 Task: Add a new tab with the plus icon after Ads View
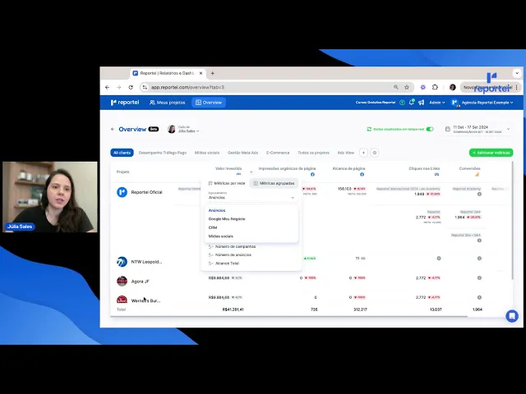363,153
